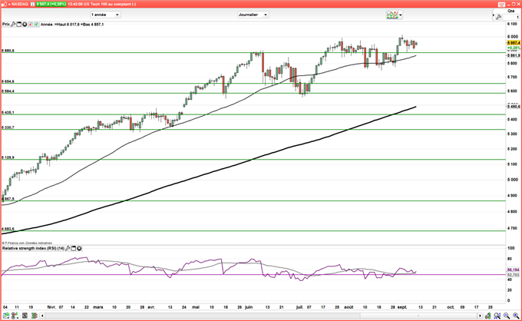Open the 1 année period dropdown
522x321 pixels.
[x=105, y=15]
